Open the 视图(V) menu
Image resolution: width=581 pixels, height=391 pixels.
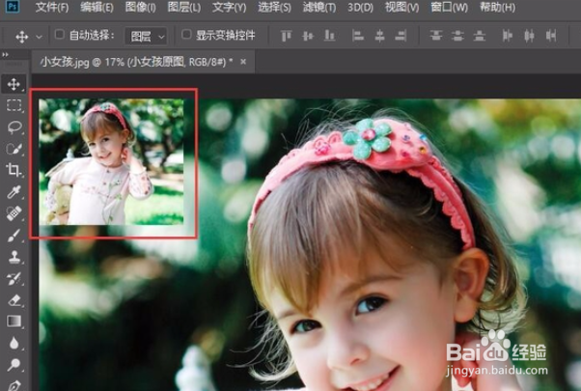point(402,8)
